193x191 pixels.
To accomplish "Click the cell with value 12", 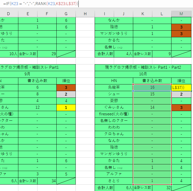I will click(37, 107).
